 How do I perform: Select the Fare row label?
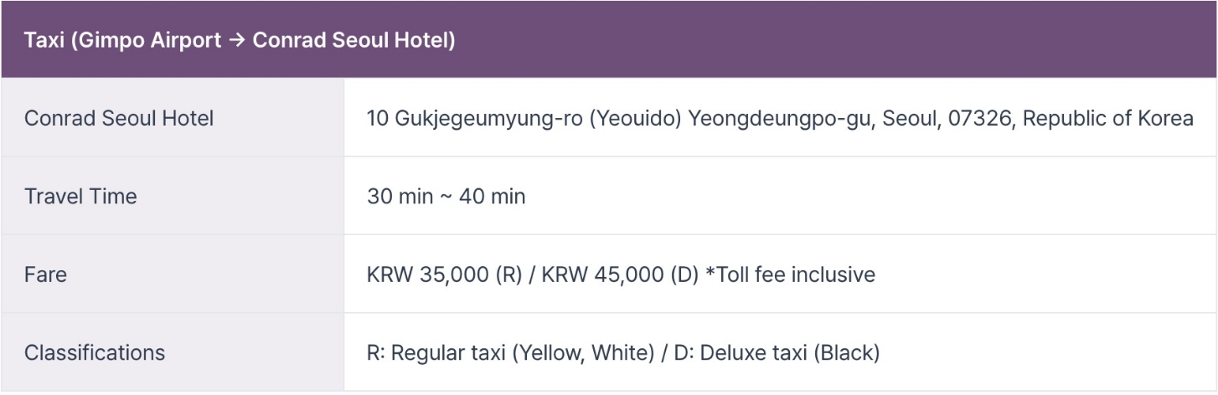click(x=45, y=274)
